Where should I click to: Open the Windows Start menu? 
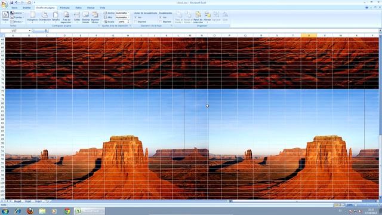click(5, 211)
